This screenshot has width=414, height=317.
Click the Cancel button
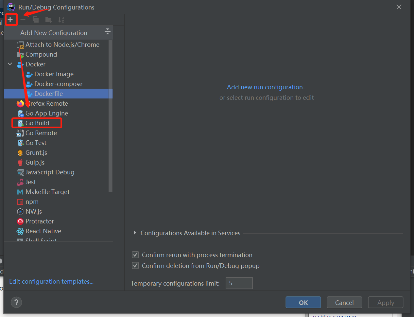(x=344, y=302)
